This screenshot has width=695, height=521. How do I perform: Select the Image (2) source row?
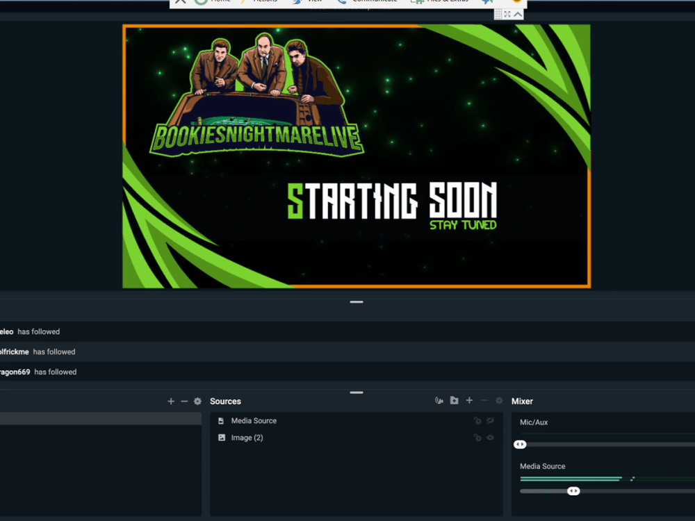pos(357,438)
